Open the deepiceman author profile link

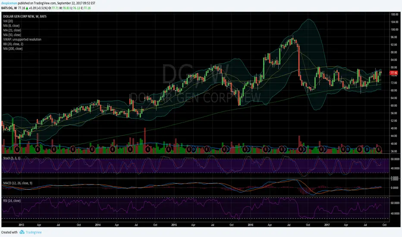[9, 3]
